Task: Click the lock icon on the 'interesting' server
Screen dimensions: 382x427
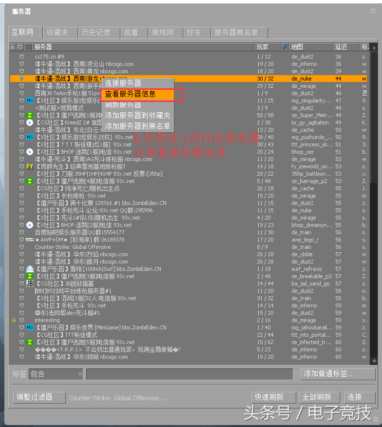Action: click(13, 320)
